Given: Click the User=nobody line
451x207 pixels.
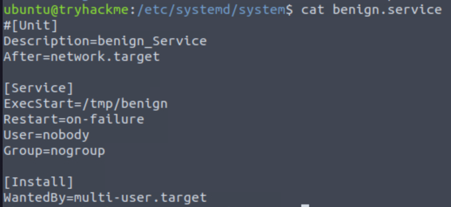Looking at the screenshot, I should 47,135.
